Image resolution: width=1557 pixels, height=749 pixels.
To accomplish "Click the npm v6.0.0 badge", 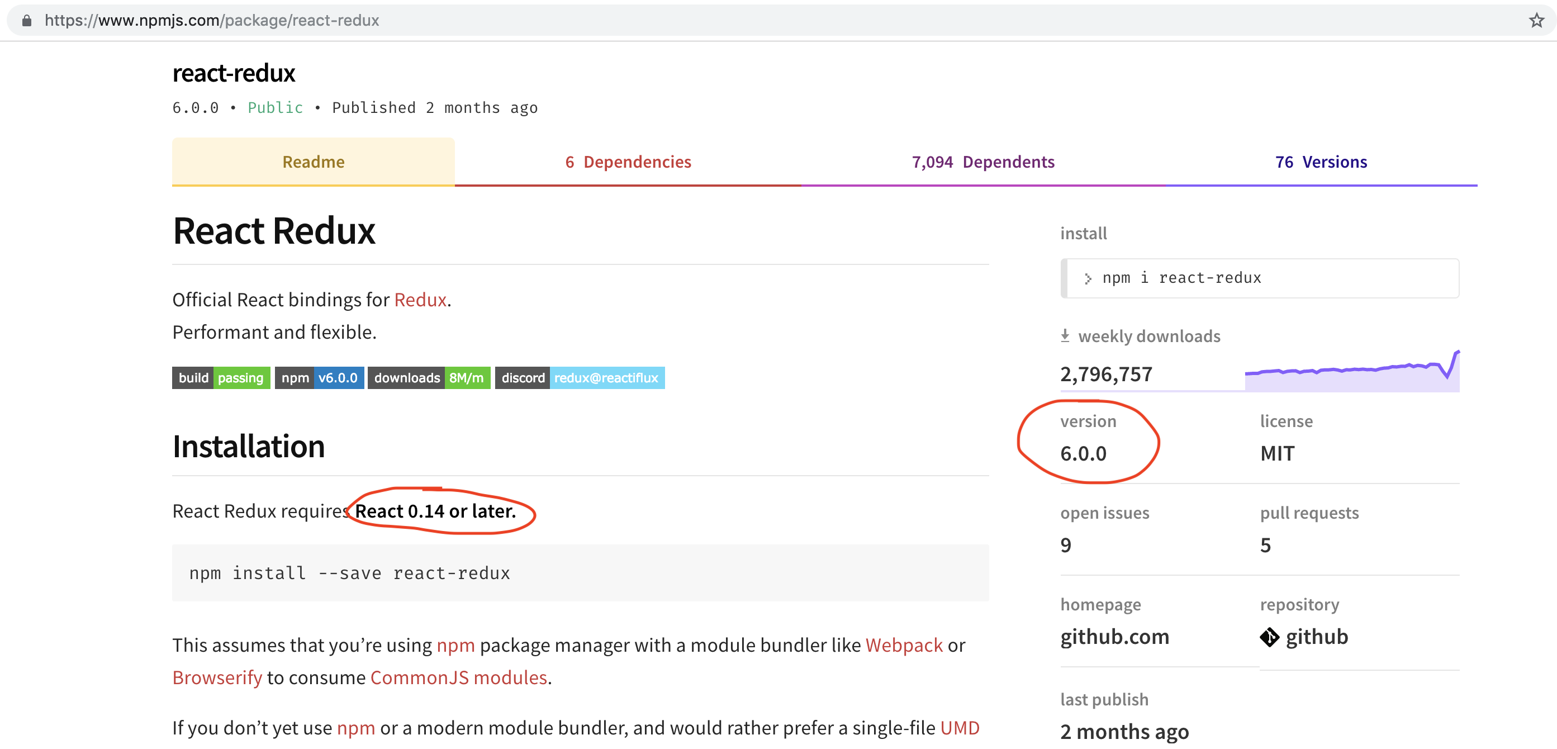I will [319, 378].
